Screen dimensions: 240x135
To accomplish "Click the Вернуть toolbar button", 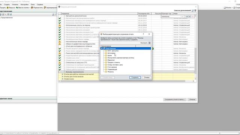I will (11, 7).
